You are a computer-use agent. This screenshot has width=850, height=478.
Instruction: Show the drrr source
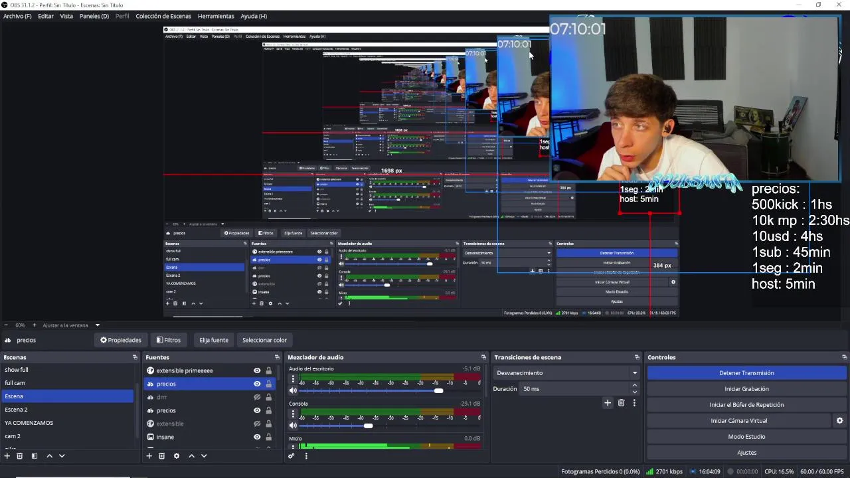point(257,397)
